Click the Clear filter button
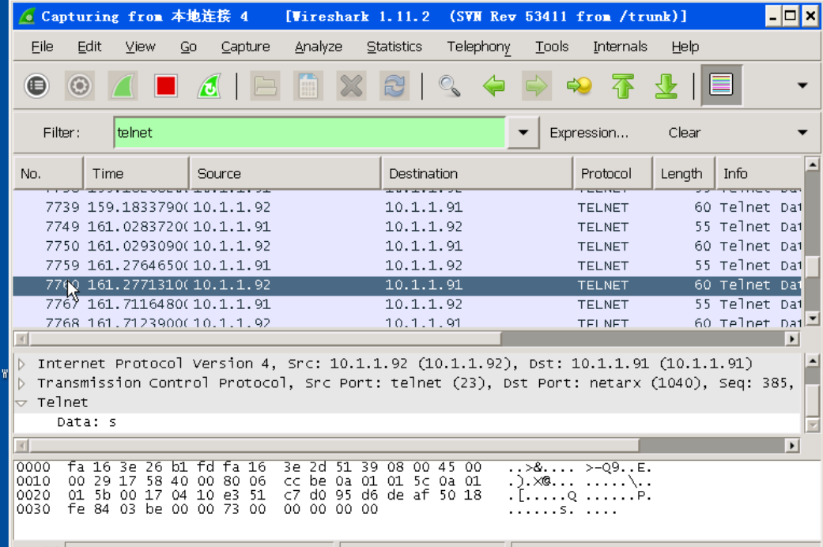The height and width of the screenshot is (547, 823). 685,133
